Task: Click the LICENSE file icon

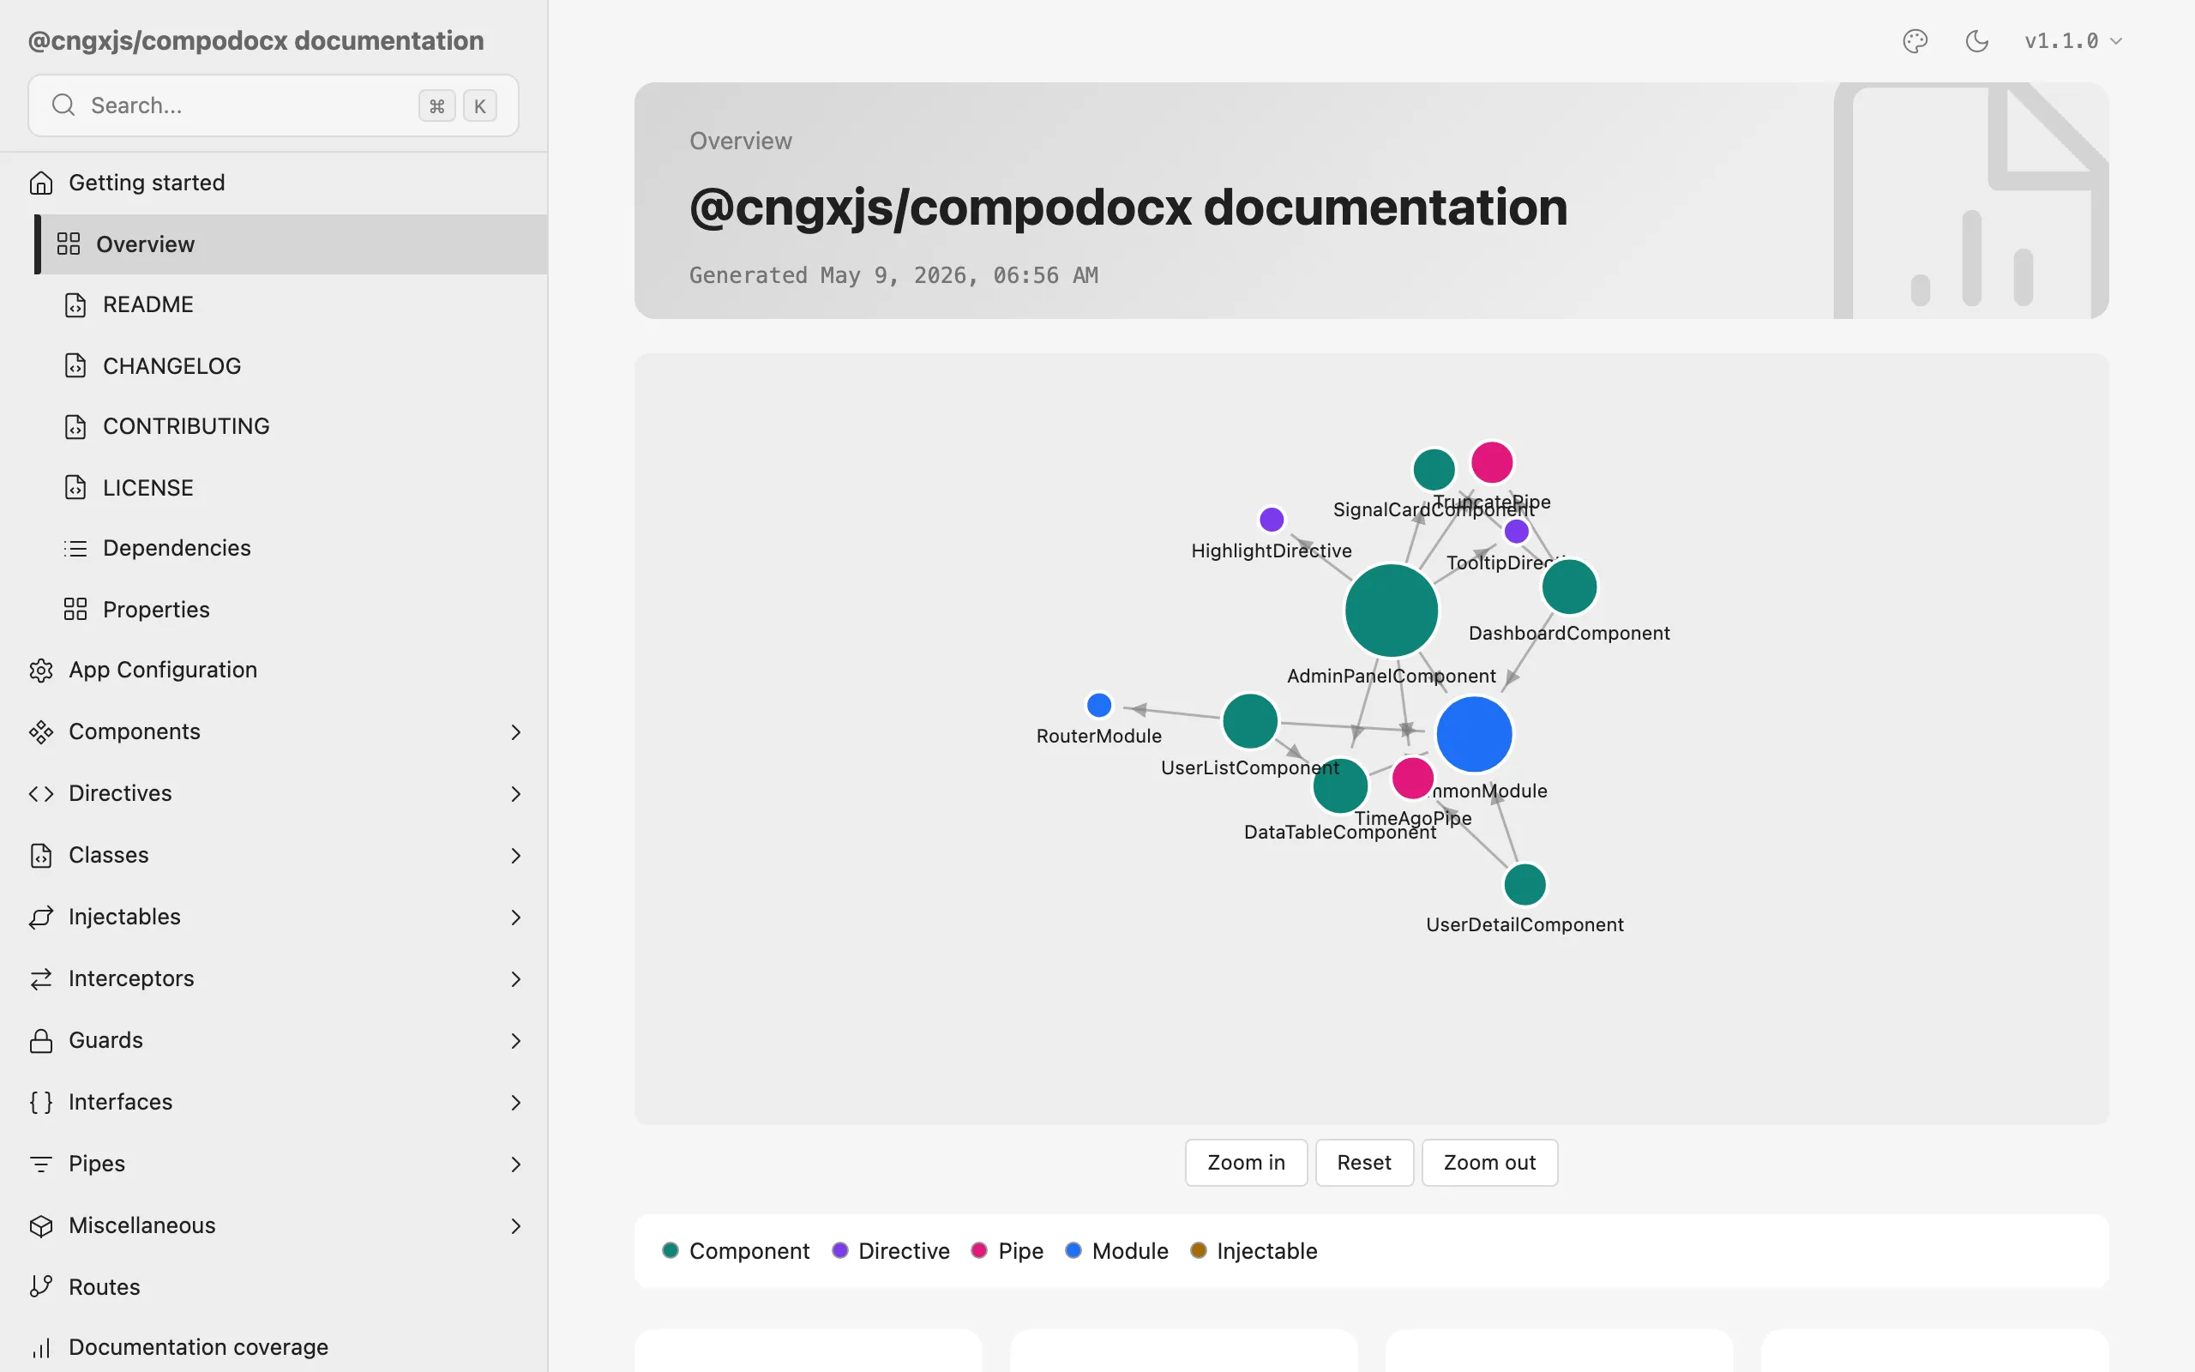Action: coord(75,487)
